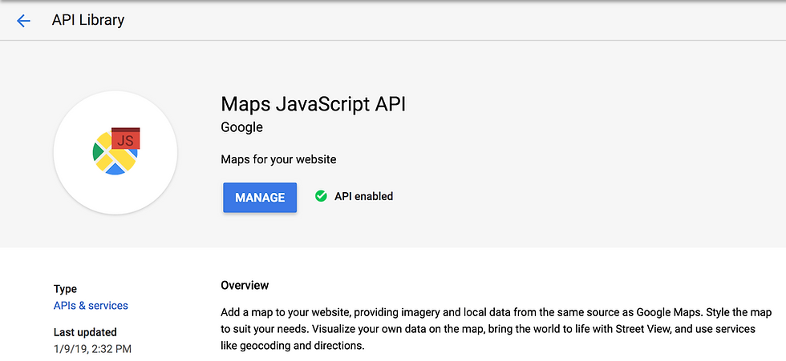Select the Type label

65,289
